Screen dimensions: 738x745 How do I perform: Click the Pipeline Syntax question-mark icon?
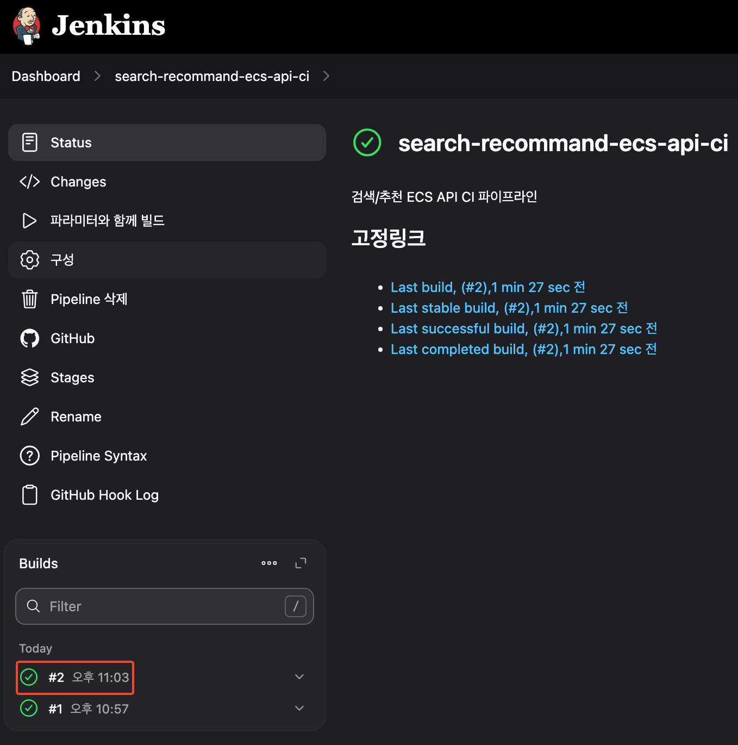pos(30,456)
